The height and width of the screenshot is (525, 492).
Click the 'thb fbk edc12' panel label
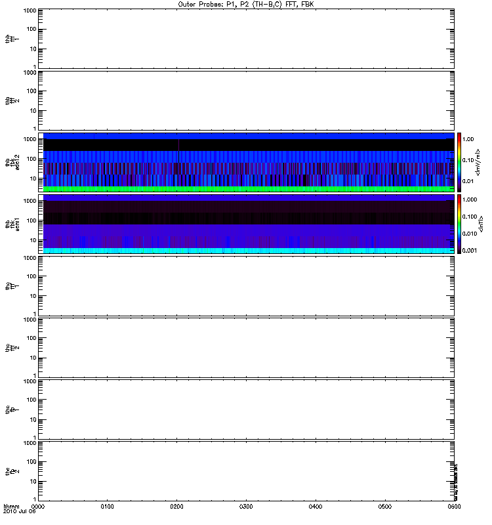pos(12,162)
